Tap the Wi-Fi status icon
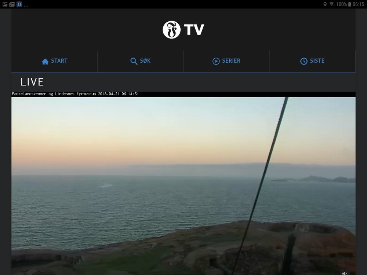The height and width of the screenshot is (275, 367). tap(332, 4)
